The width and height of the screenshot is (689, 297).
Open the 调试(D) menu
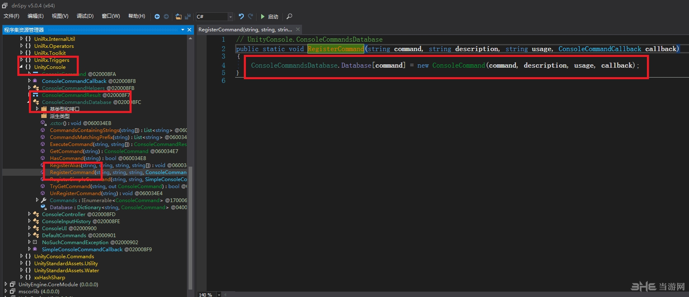point(85,16)
